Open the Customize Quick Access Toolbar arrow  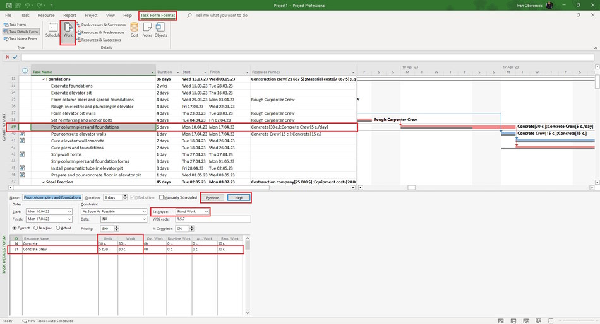pos(52,5)
